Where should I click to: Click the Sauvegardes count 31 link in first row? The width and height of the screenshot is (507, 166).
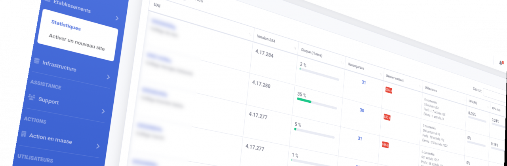364,82
